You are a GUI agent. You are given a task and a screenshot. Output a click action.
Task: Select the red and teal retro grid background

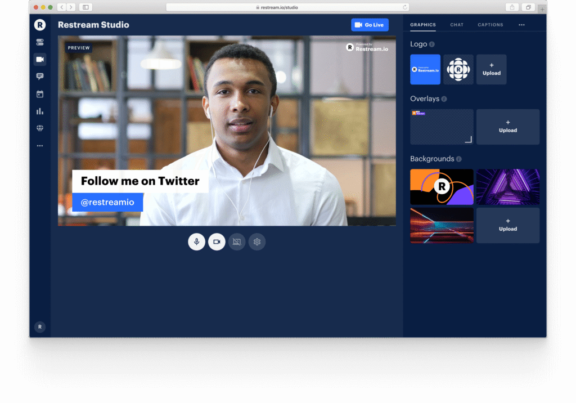coord(442,225)
